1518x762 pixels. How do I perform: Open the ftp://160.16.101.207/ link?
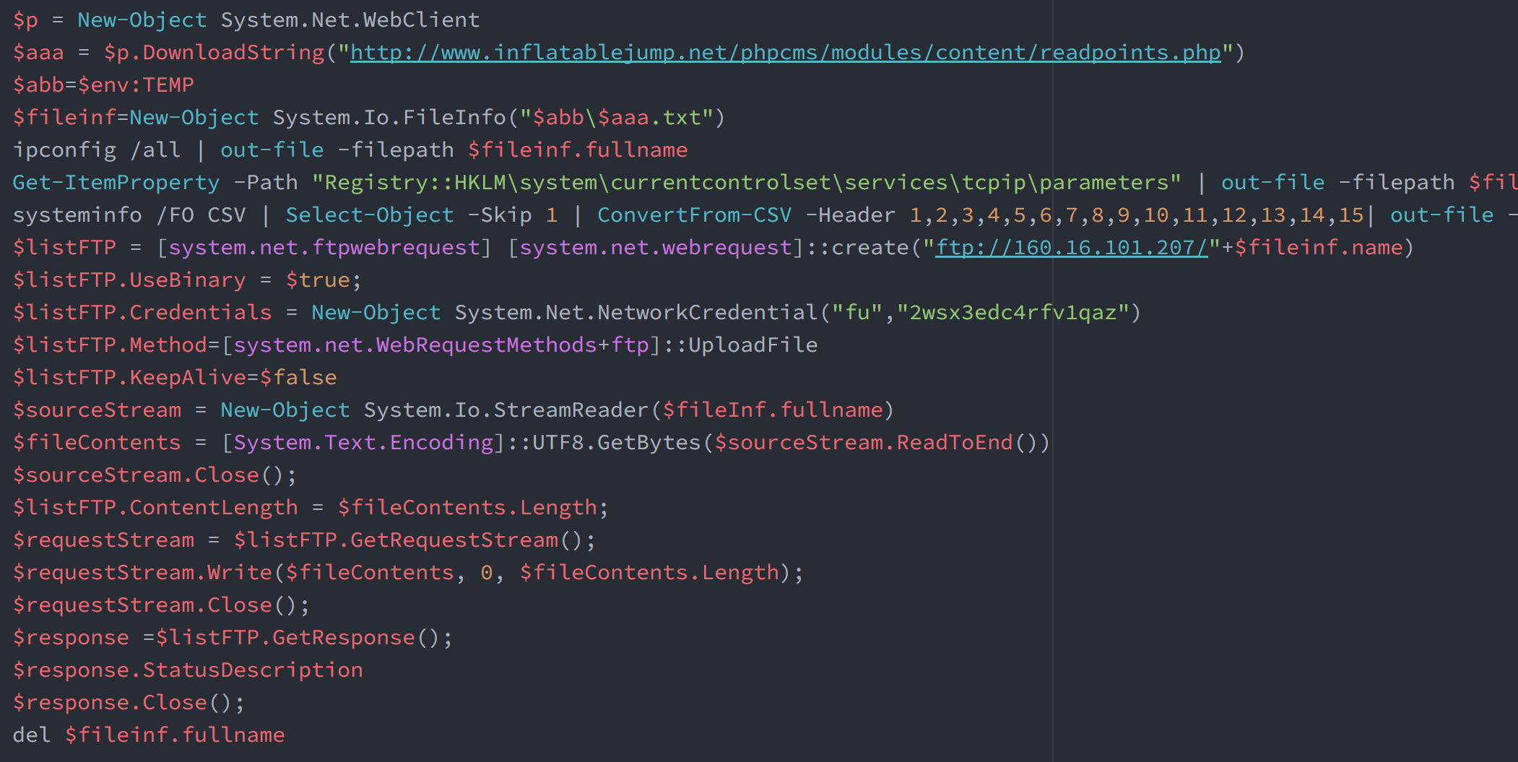[x=1072, y=248]
